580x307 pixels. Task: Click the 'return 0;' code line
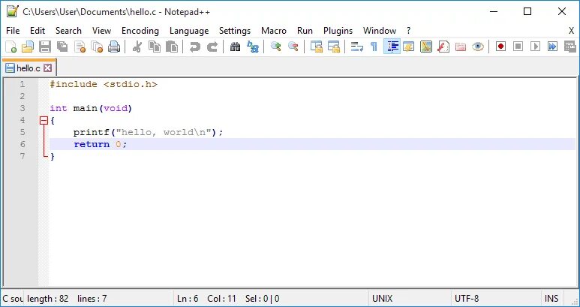tap(101, 144)
